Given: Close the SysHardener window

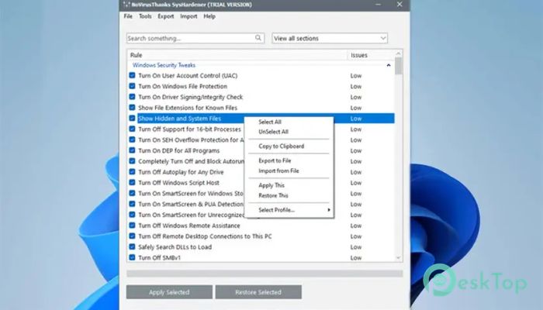Looking at the screenshot, I should coord(399,5).
